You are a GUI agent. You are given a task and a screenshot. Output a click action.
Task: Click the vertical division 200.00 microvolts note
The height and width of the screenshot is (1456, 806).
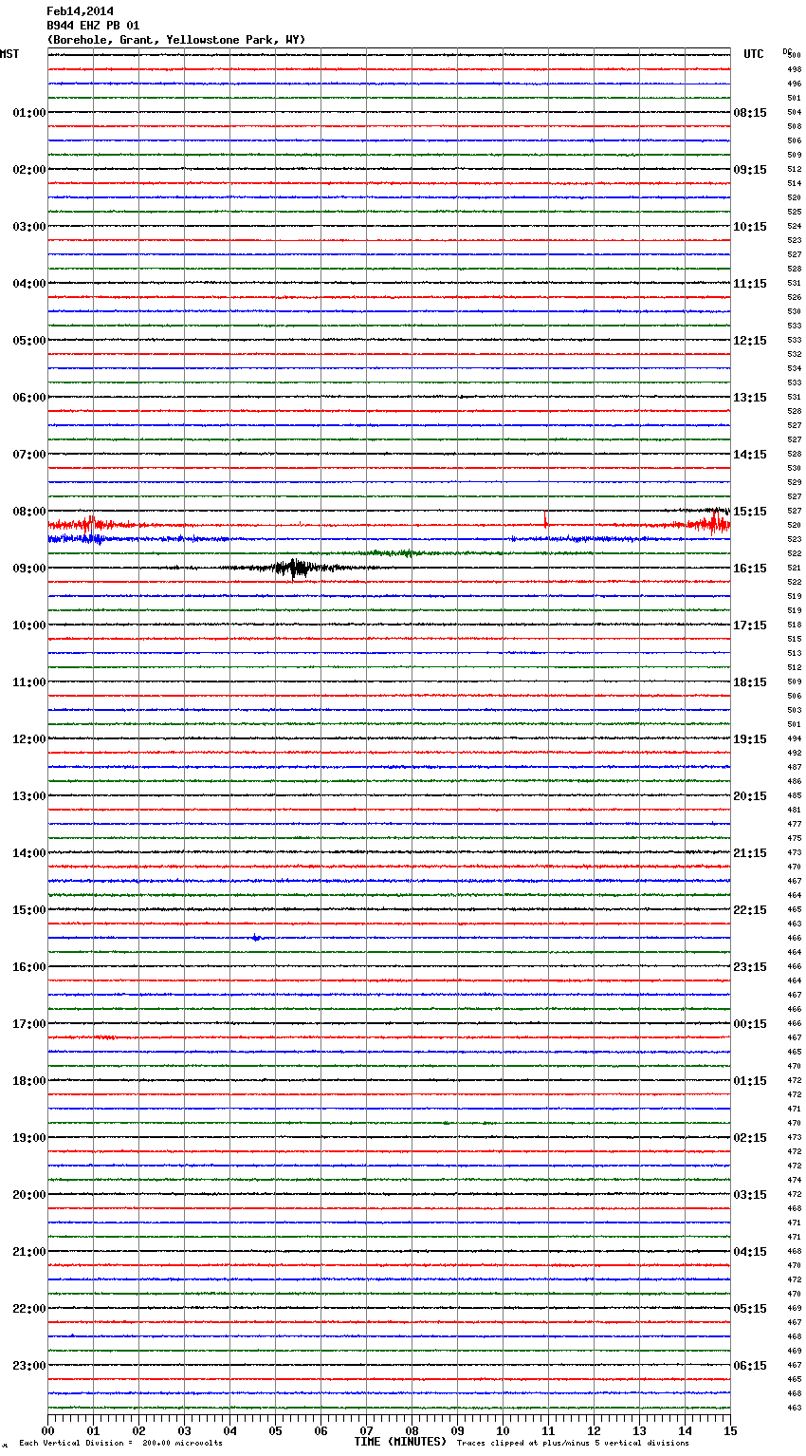[x=120, y=1444]
